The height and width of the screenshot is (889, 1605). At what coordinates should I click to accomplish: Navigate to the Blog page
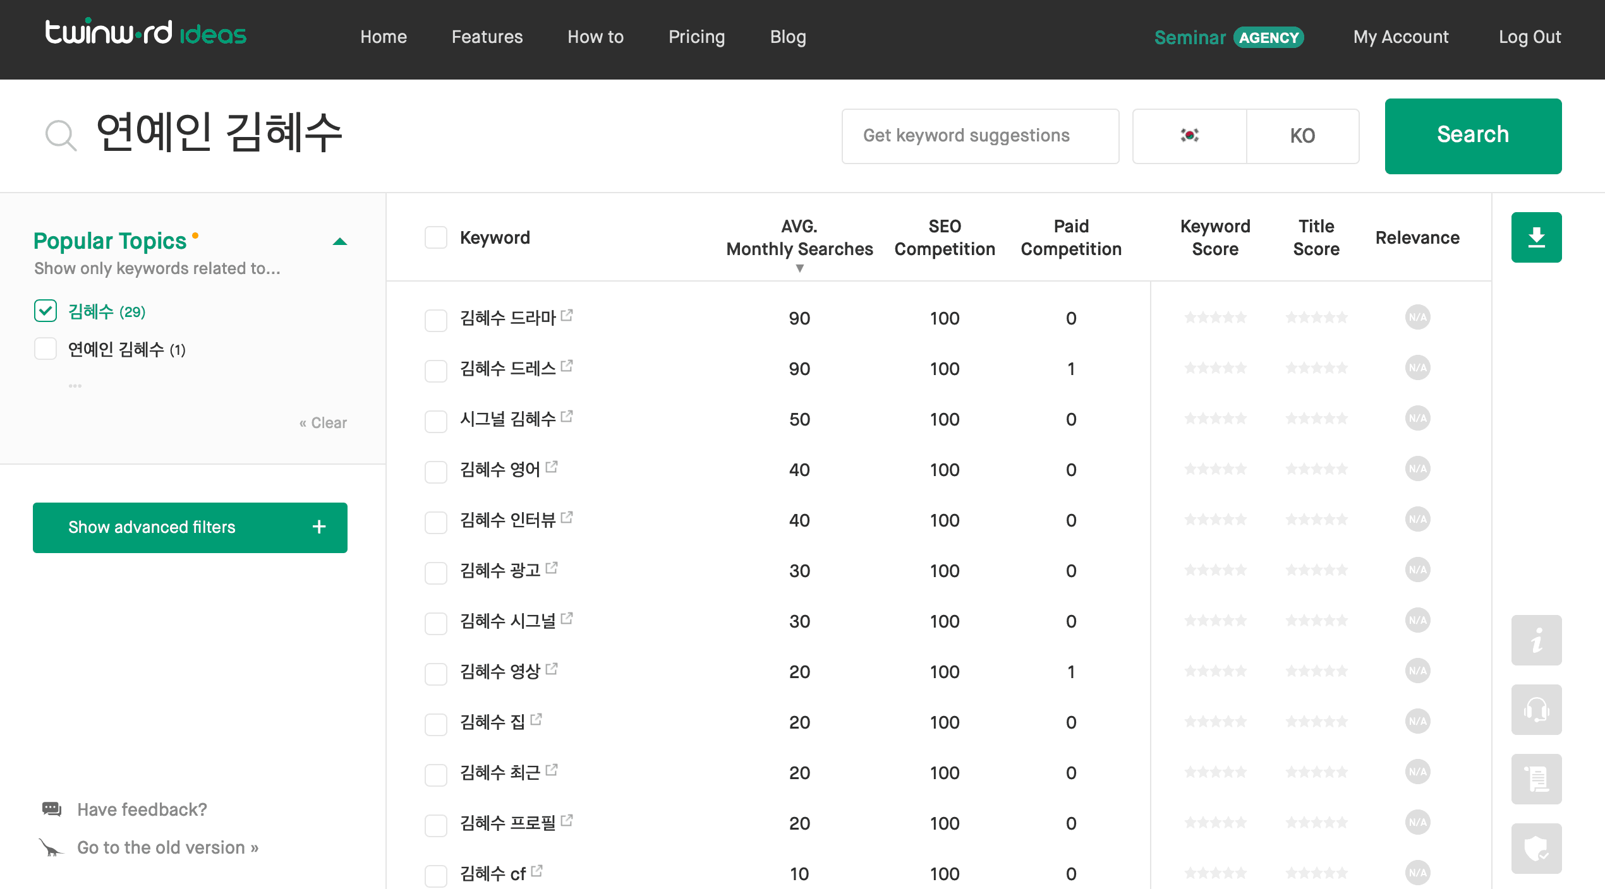[787, 37]
